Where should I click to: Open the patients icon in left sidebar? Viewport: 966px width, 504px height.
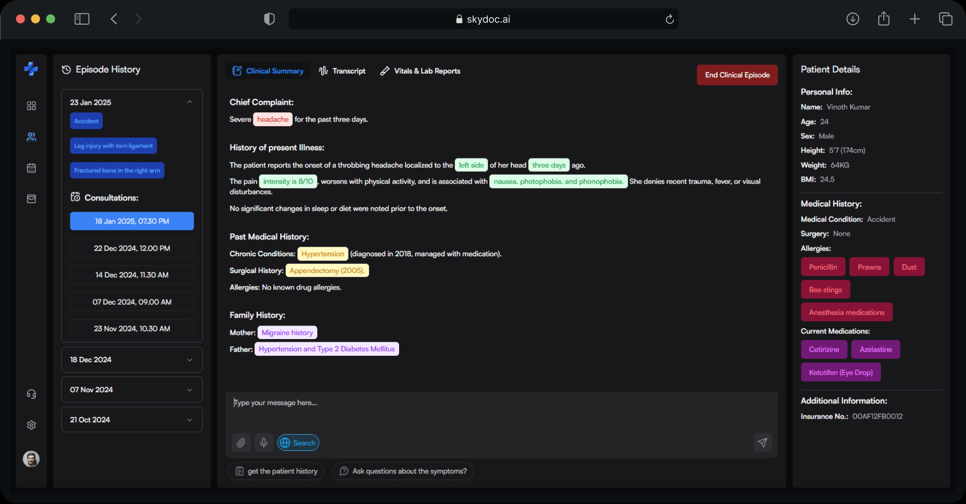coord(32,137)
